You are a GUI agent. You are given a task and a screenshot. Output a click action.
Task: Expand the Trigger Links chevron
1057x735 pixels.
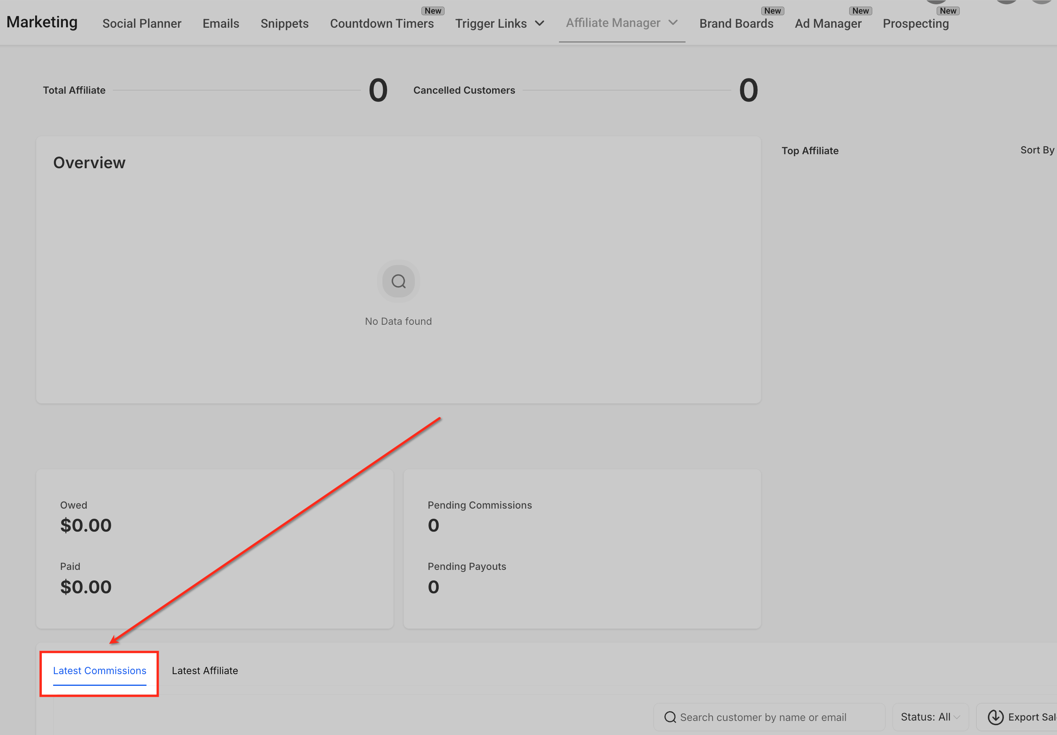coord(539,23)
